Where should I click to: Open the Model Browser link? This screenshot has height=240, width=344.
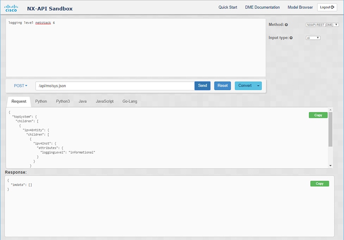[300, 7]
